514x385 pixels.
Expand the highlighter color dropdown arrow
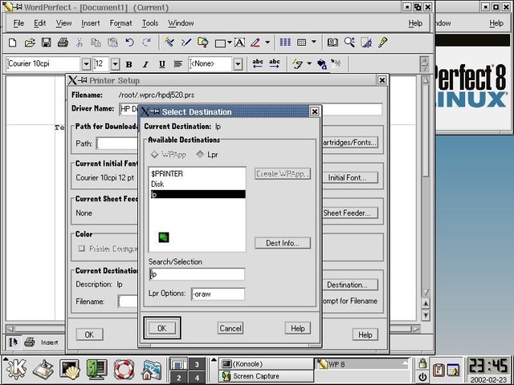click(x=267, y=43)
